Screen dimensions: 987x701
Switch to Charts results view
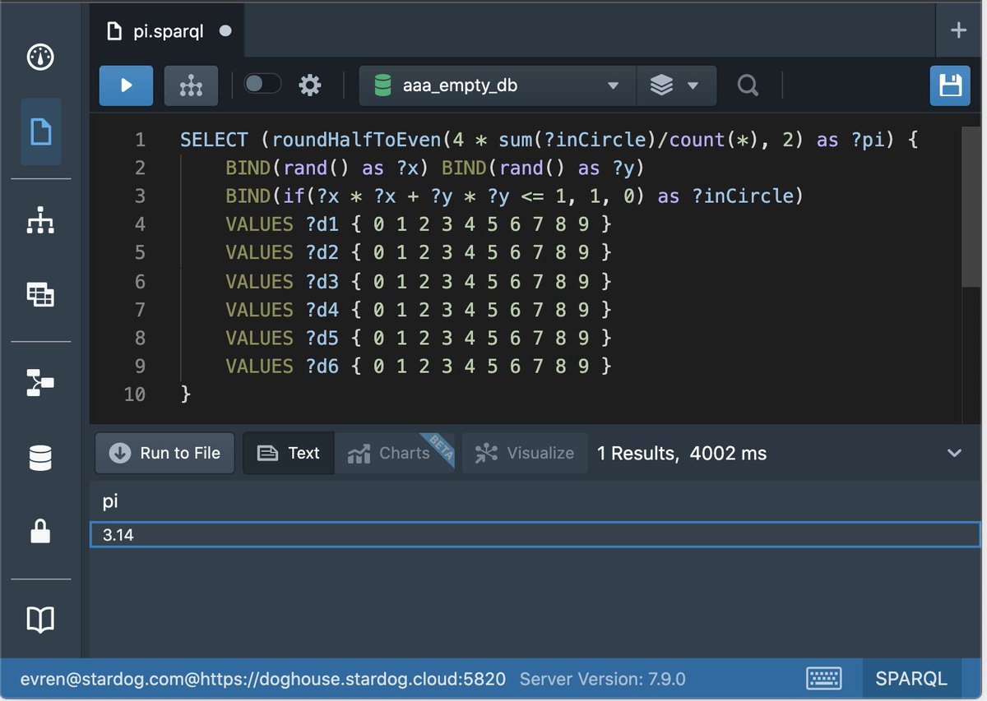pos(396,453)
